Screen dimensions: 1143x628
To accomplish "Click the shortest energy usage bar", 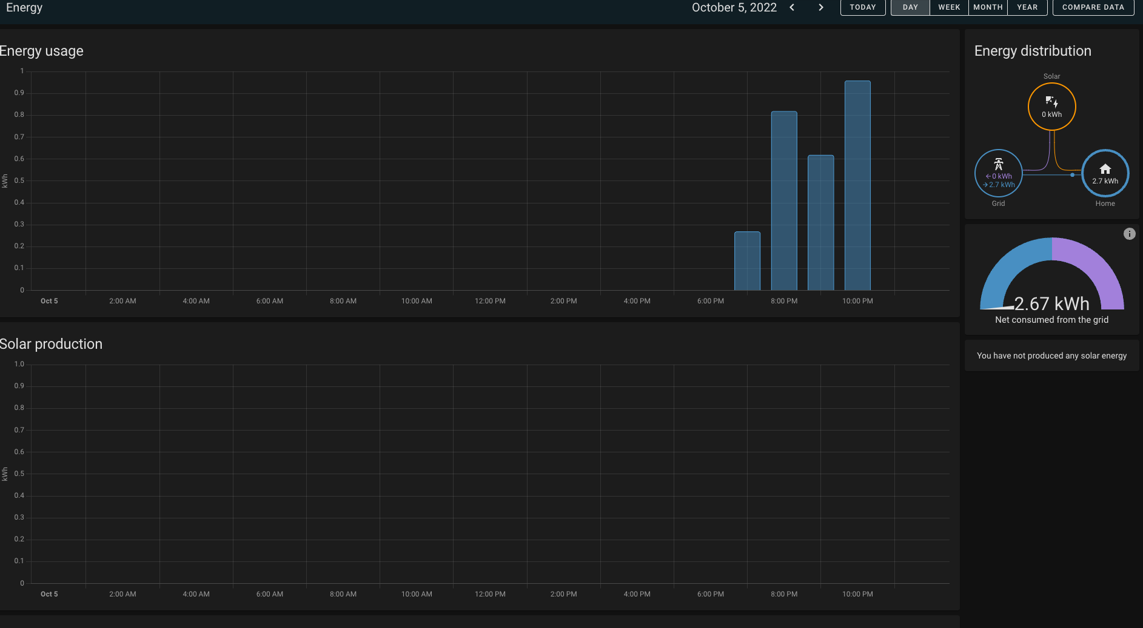I will 747,260.
